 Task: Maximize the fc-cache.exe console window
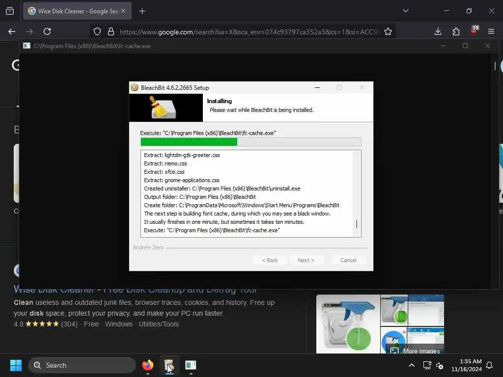tap(465, 46)
